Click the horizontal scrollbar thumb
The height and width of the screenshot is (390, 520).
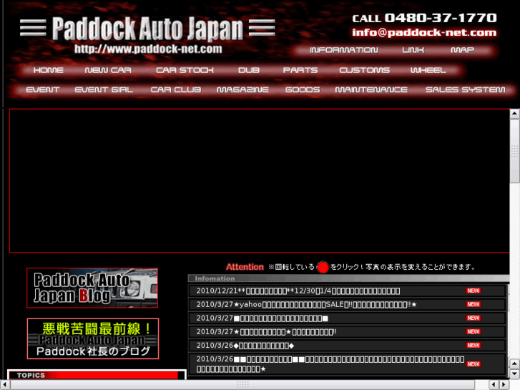tap(242, 385)
